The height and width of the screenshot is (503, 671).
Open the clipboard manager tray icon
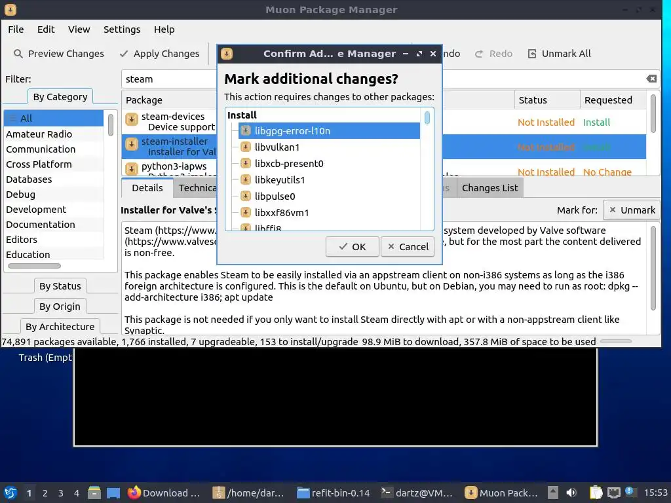[x=596, y=493]
